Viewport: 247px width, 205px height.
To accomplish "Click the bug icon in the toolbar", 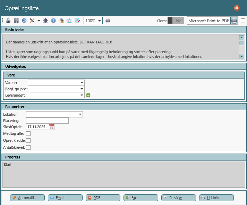I will point(45,21).
